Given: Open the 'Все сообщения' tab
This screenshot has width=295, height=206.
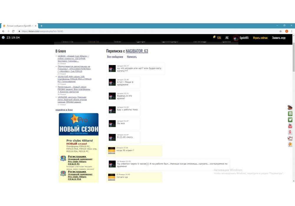Looking at the screenshot, I should tap(115, 57).
